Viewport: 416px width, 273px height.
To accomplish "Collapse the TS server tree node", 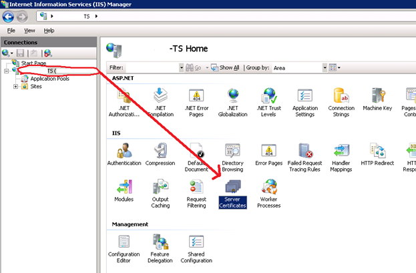I will coord(6,70).
